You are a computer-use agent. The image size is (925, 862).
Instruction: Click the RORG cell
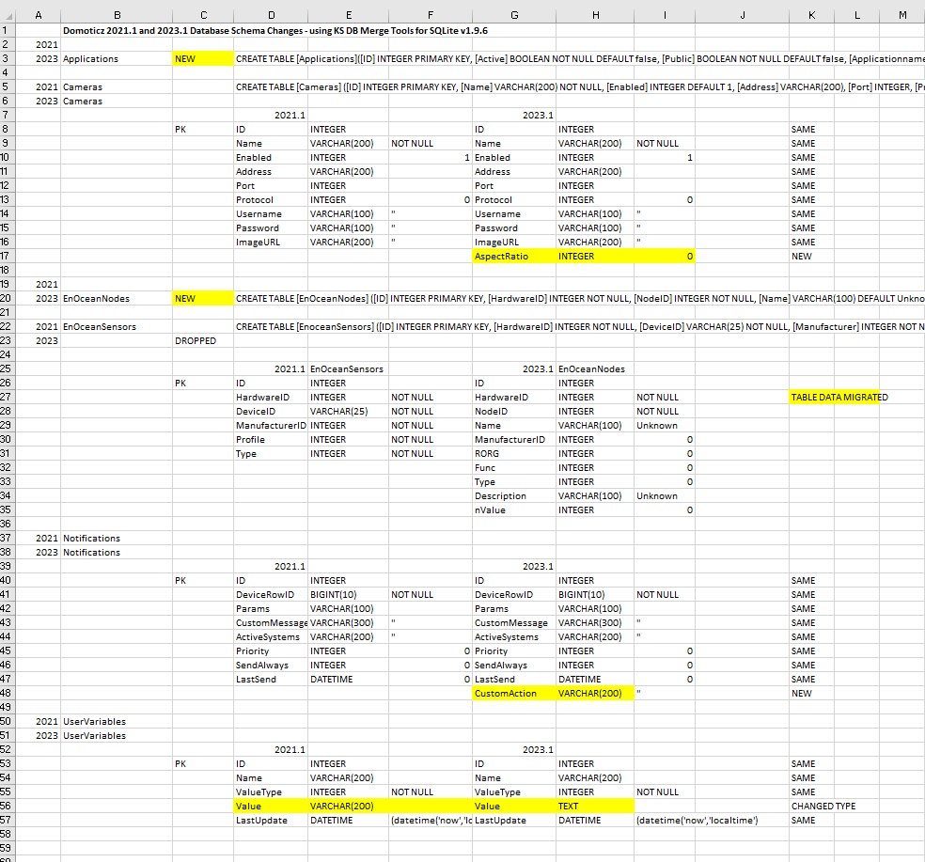tap(514, 454)
